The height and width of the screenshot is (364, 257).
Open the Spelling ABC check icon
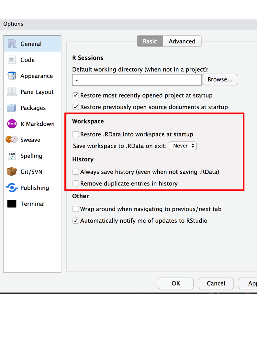[12, 156]
